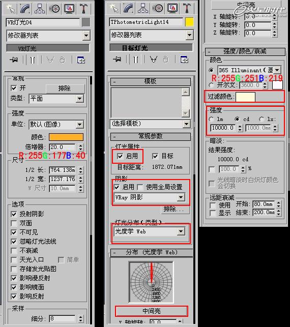This screenshot has height=327, width=290.
Task: Click remove modifier icon under 目标灯光
Action: pyautogui.click(x=166, y=60)
